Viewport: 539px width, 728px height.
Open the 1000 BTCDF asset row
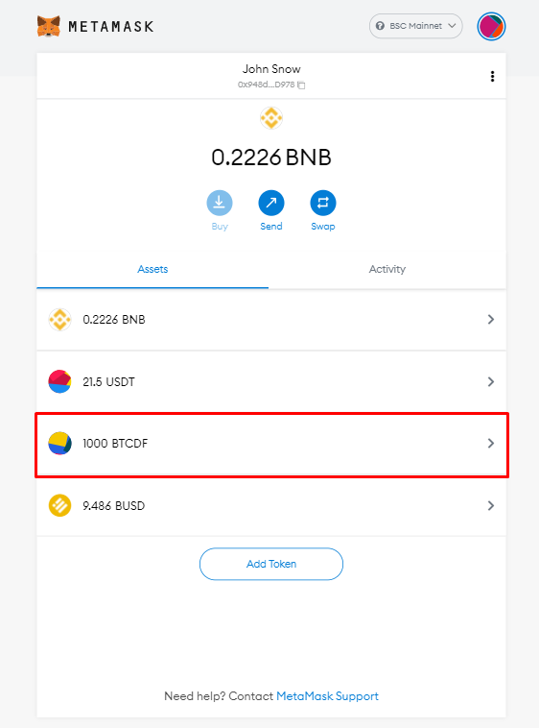(x=271, y=444)
